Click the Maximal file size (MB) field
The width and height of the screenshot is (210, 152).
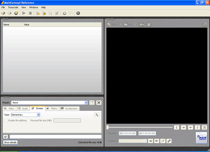[x=67, y=121]
